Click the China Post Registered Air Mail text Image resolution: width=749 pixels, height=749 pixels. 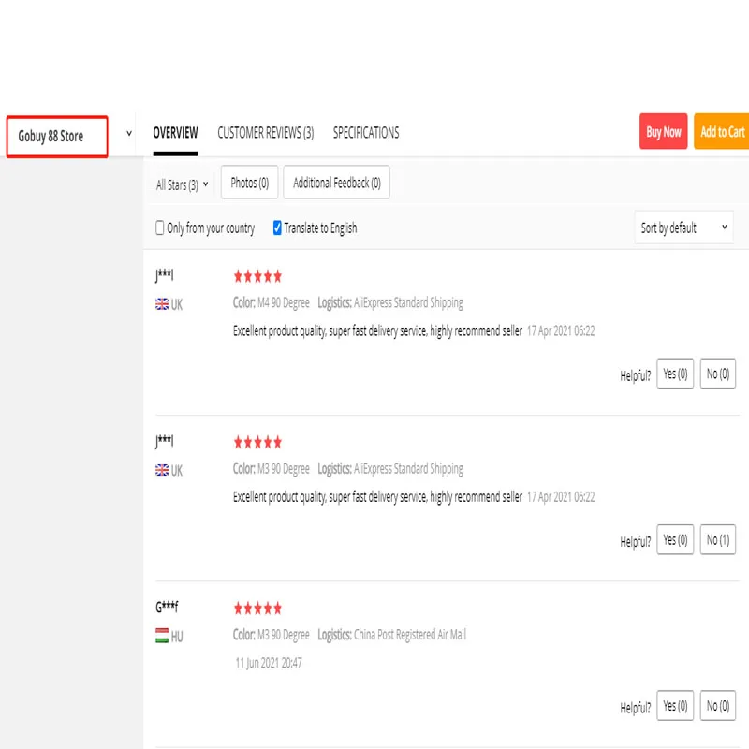[410, 635]
